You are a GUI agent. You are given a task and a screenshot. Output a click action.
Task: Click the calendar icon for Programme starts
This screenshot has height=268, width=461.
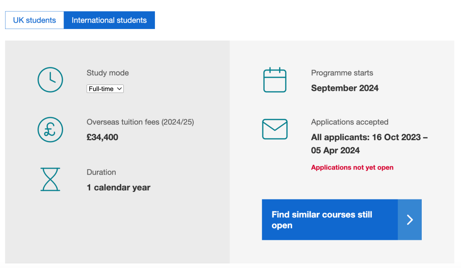(275, 80)
